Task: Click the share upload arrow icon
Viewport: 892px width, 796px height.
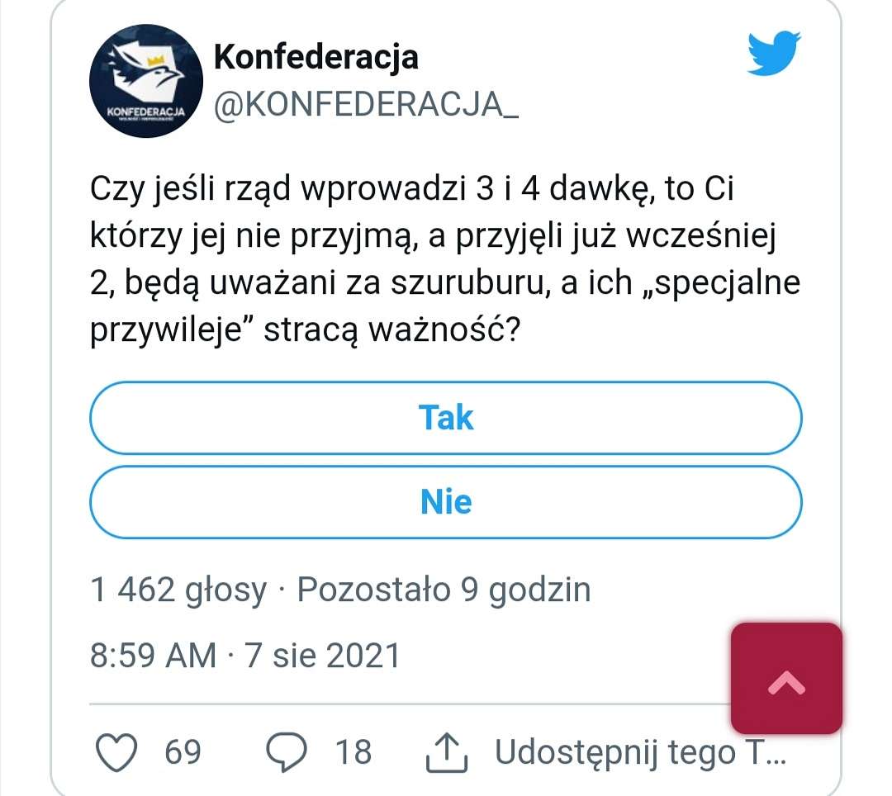Action: click(x=447, y=751)
